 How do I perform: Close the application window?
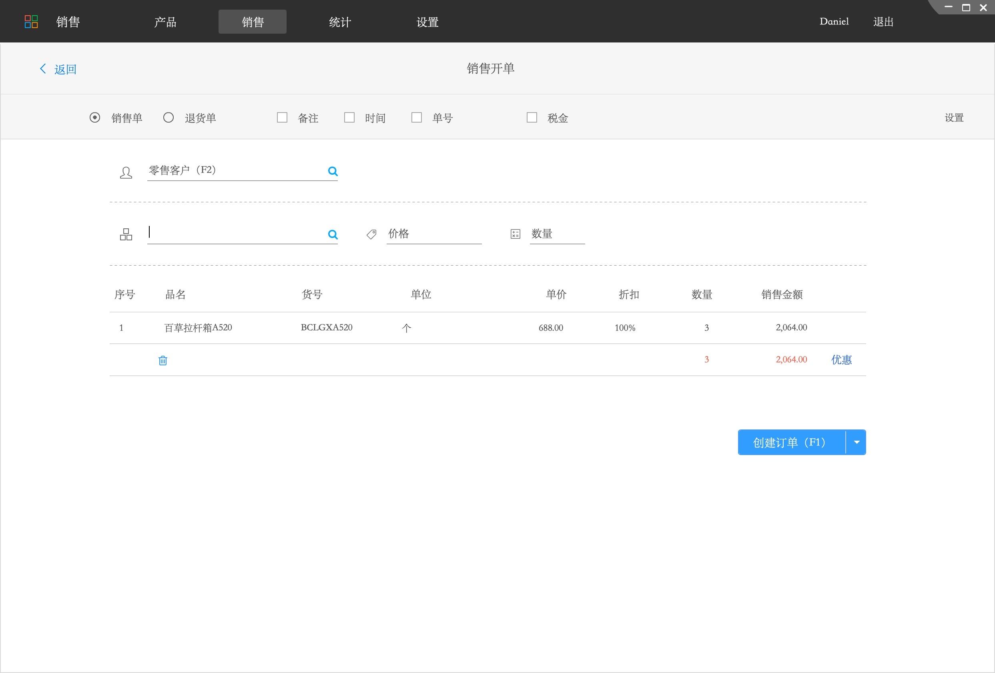(983, 7)
